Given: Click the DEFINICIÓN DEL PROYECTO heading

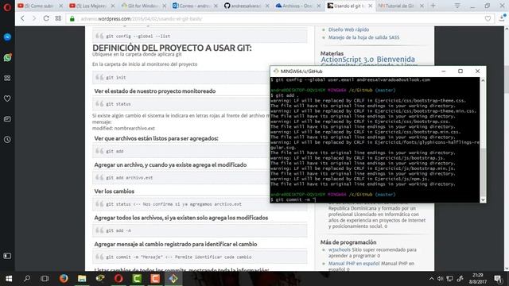Looking at the screenshot, I should [172, 48].
